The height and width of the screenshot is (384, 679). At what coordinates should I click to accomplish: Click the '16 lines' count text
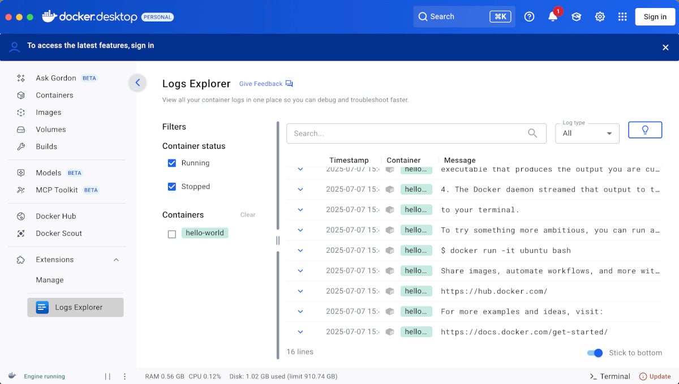point(300,352)
